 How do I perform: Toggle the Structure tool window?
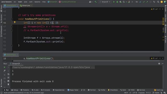(1, 19)
